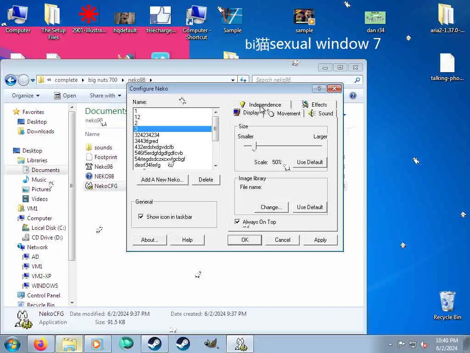
Task: Click the volume muted tray icon
Action: point(424,344)
